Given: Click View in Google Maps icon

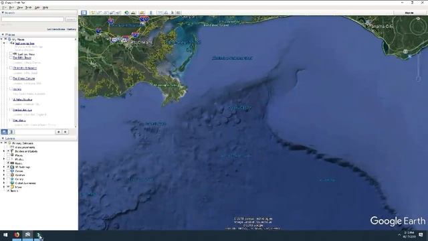Looking at the screenshot, I should 179,13.
